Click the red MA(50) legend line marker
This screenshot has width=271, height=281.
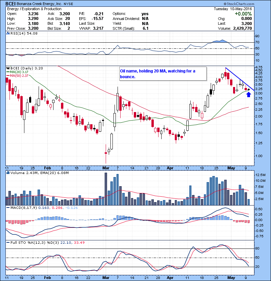(8, 76)
